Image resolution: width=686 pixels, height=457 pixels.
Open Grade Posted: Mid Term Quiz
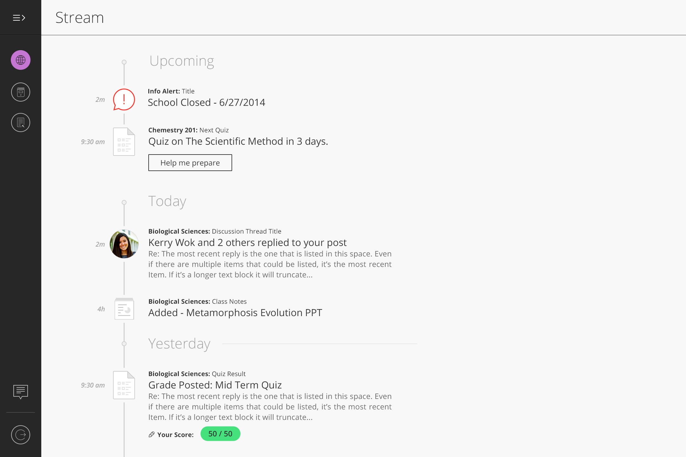point(215,385)
